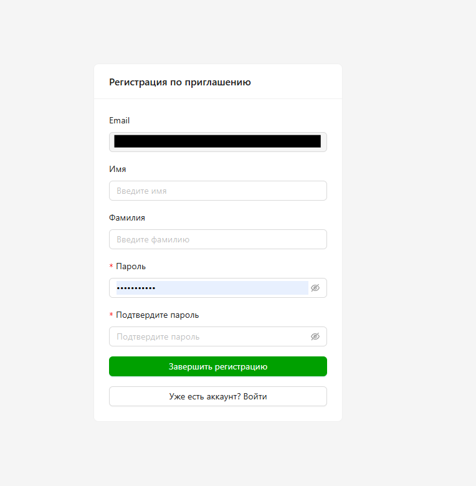Click the Email field label

pos(120,120)
